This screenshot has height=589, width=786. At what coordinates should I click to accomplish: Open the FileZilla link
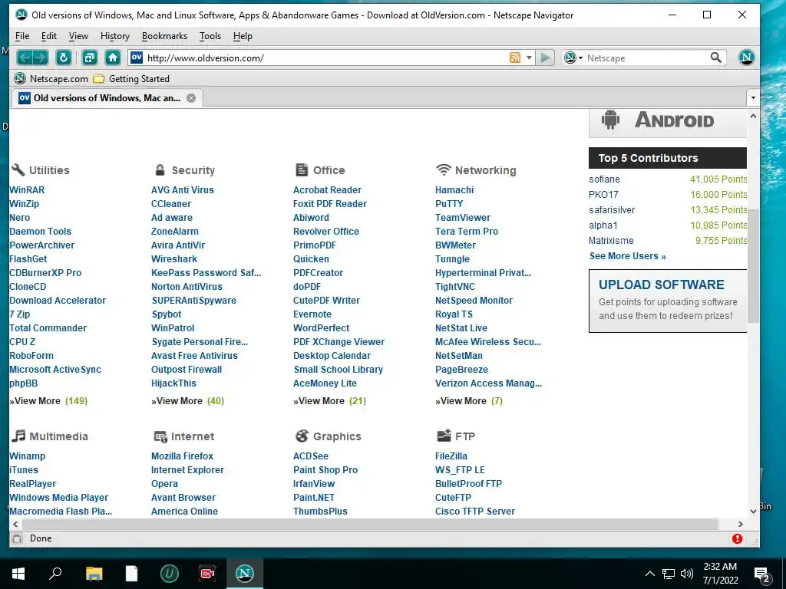451,456
